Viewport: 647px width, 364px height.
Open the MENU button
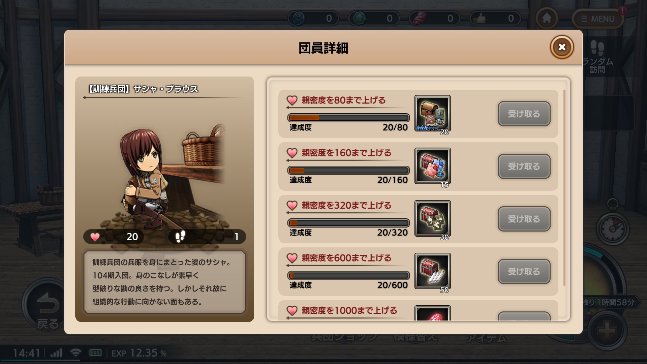pyautogui.click(x=598, y=19)
